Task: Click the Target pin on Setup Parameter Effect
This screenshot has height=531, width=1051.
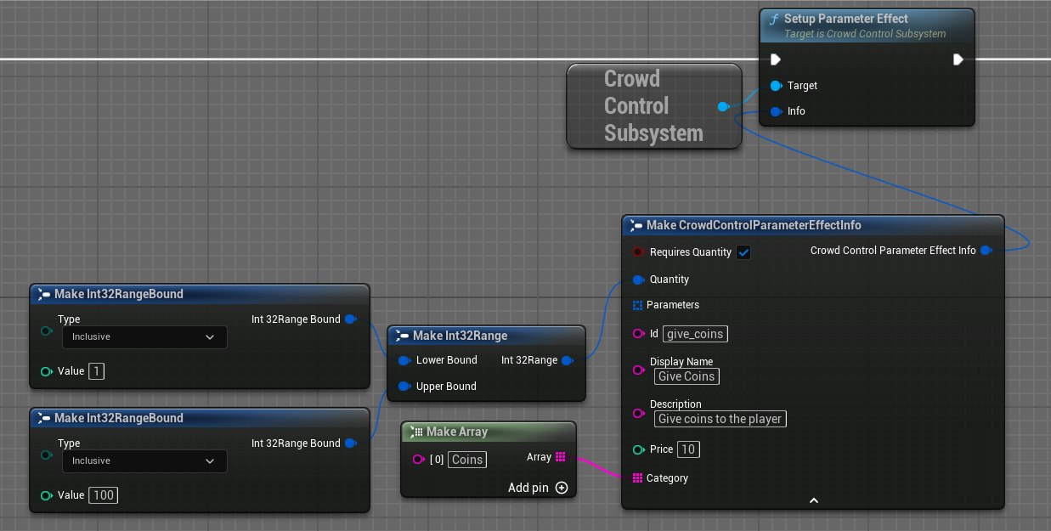Action: point(776,86)
